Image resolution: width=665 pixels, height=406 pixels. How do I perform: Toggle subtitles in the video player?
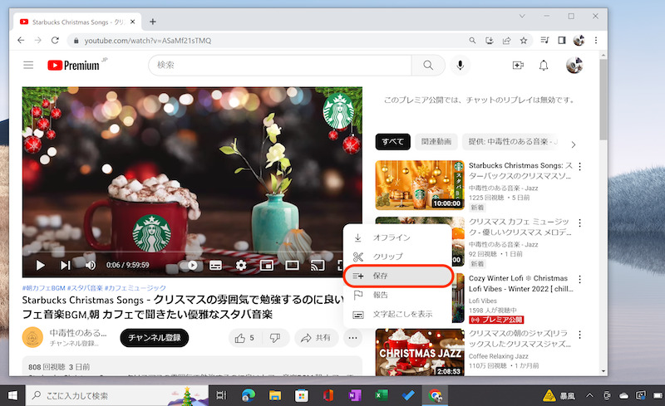click(x=215, y=266)
